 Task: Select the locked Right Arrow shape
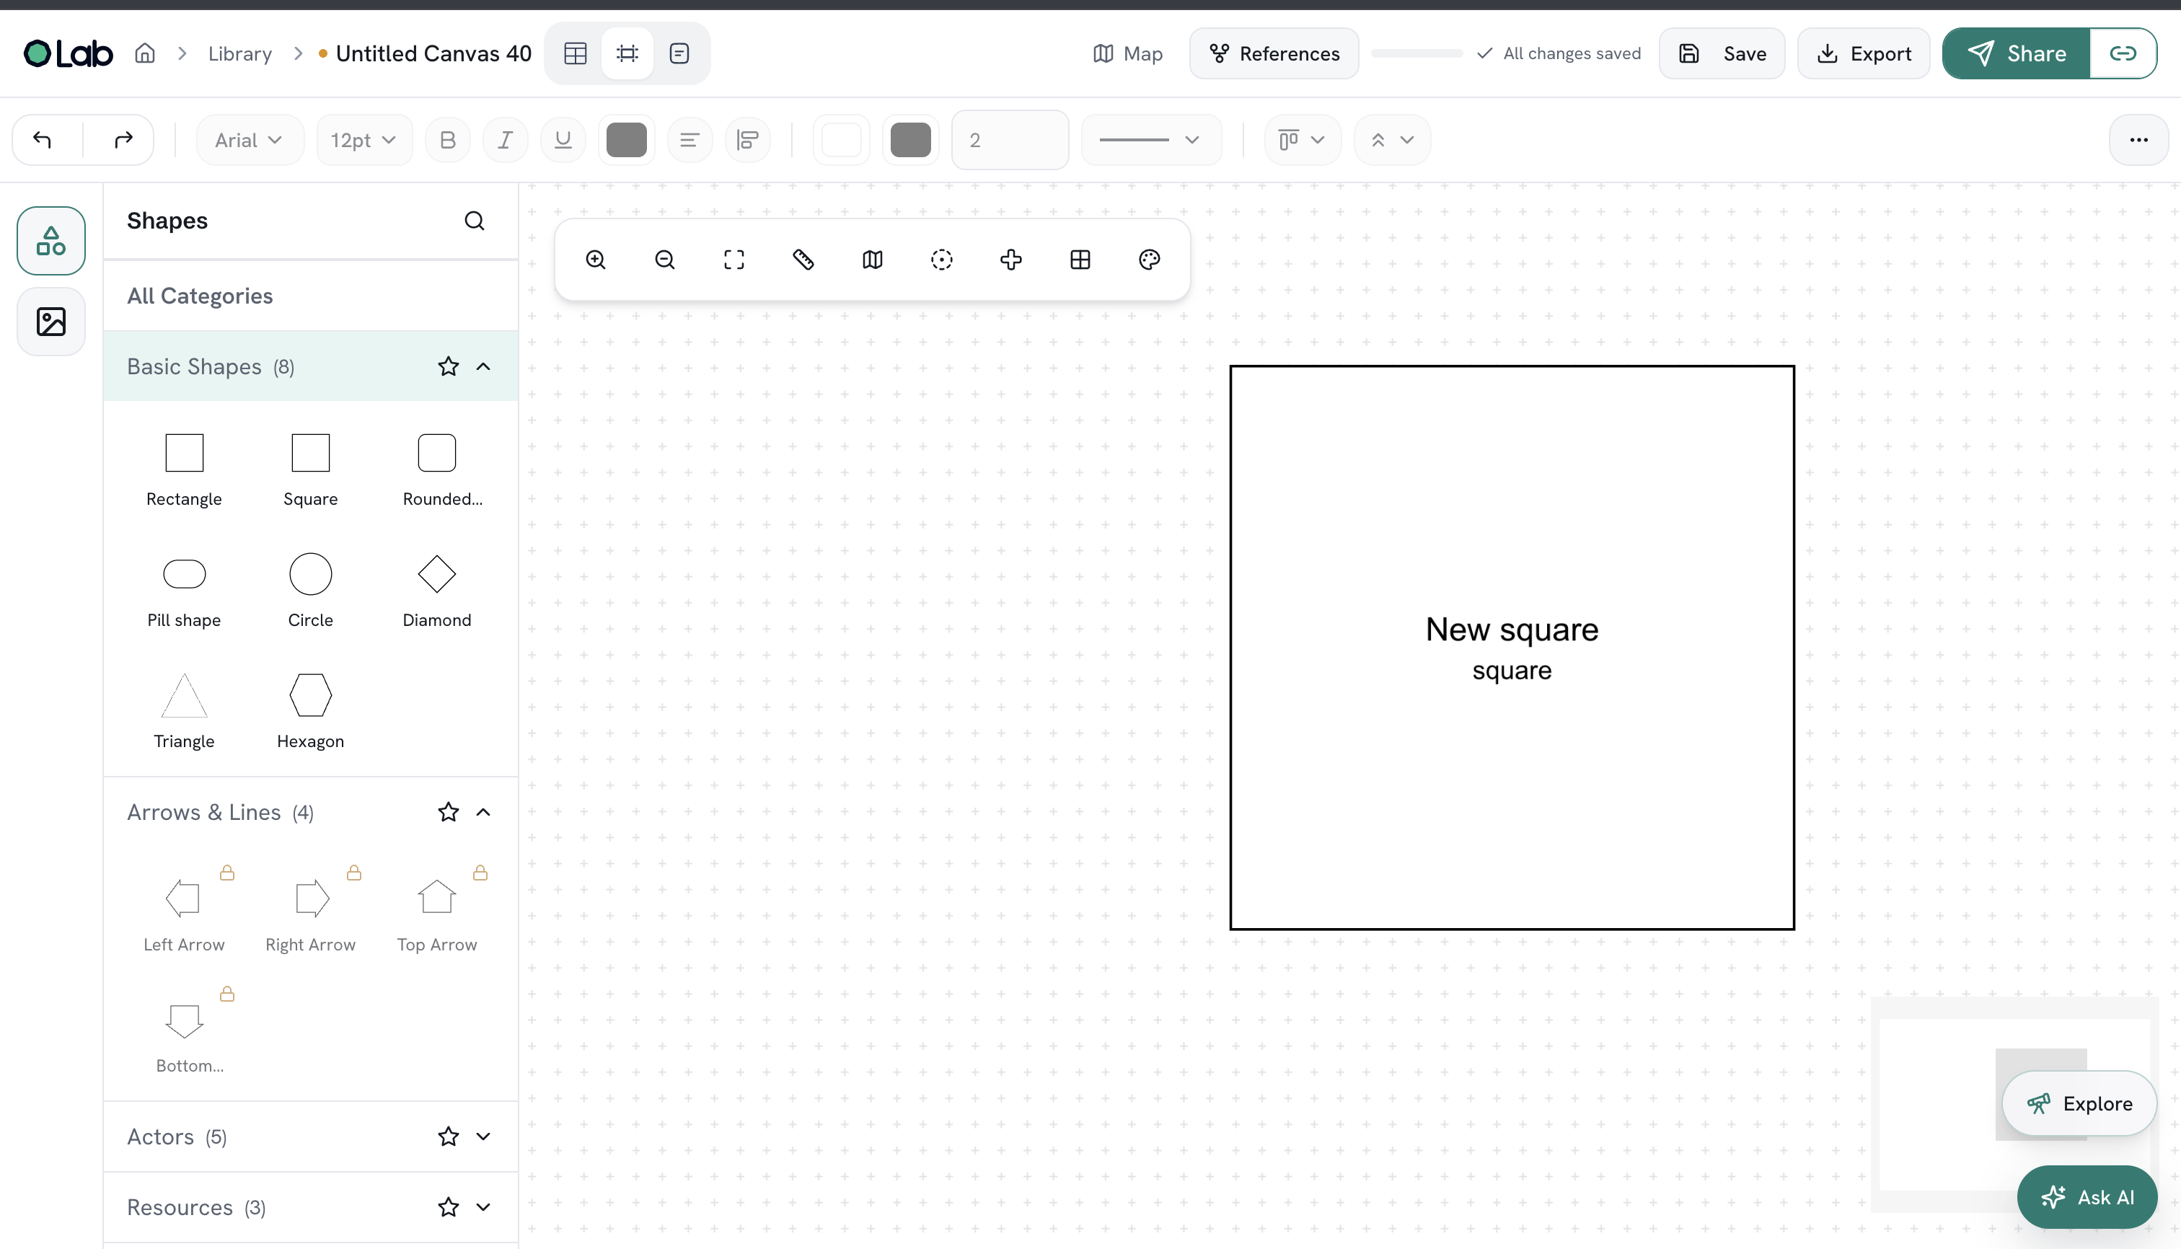pos(311,915)
